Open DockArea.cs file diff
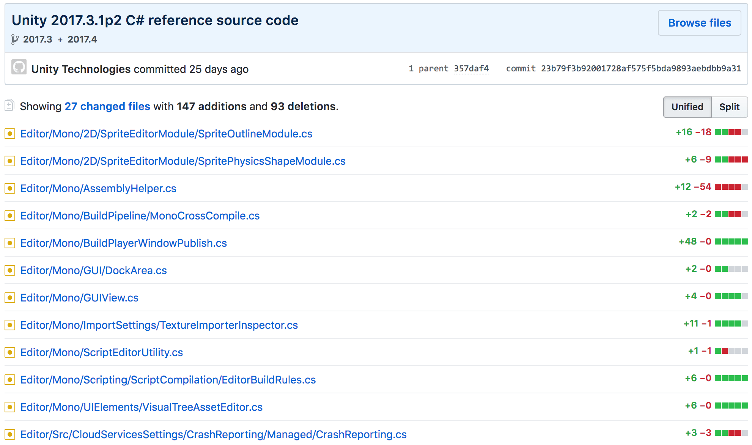Screen dimensions: 752x445 (x=94, y=270)
